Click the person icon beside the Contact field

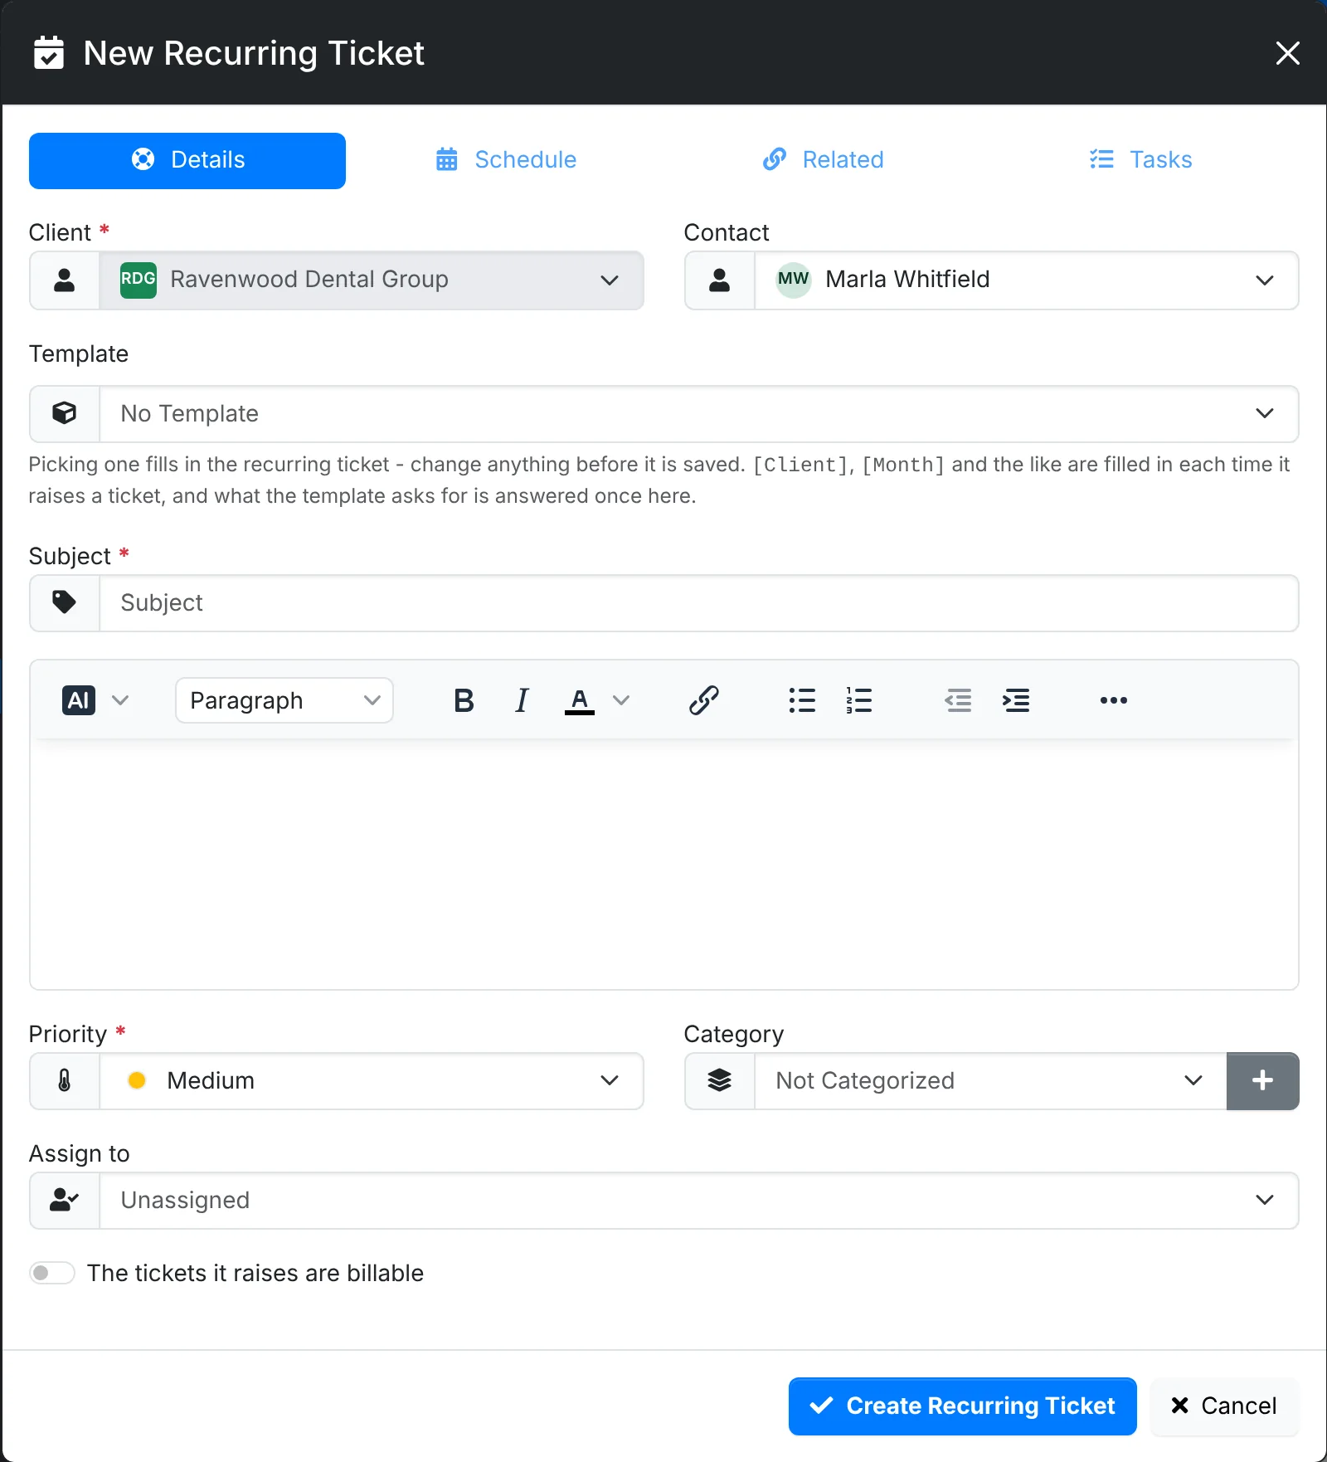point(720,280)
